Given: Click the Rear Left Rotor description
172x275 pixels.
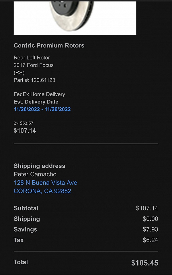Looking at the screenshot, I should 32,58.
